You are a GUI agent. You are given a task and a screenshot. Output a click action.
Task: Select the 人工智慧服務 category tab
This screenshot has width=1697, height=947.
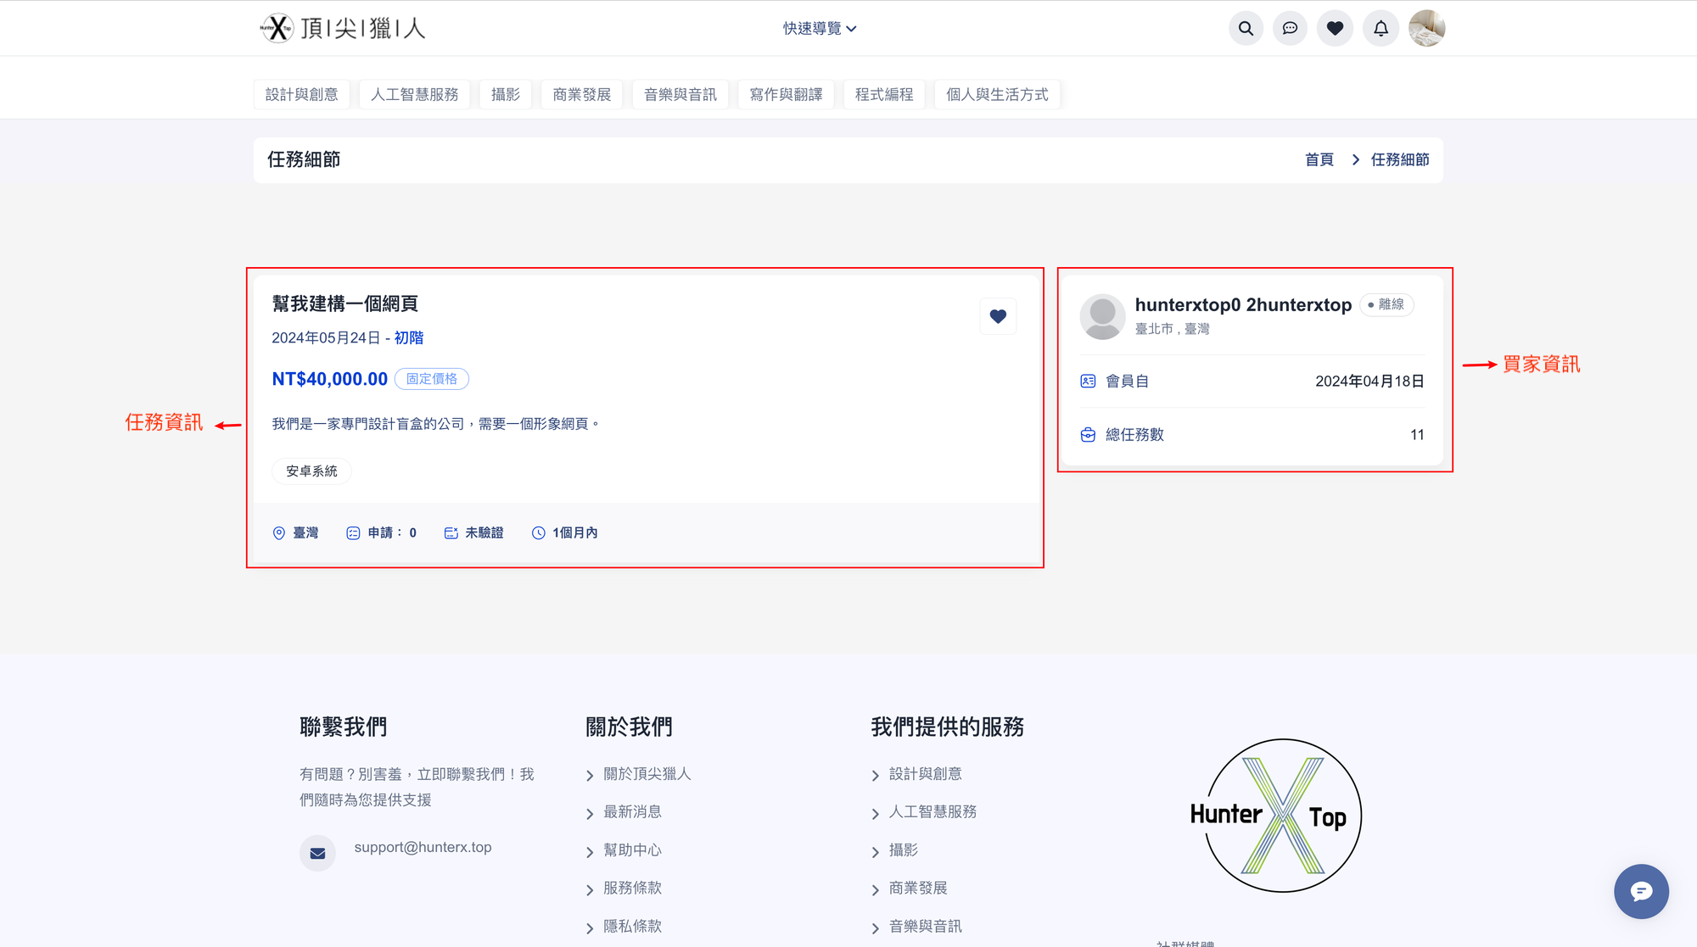(414, 95)
